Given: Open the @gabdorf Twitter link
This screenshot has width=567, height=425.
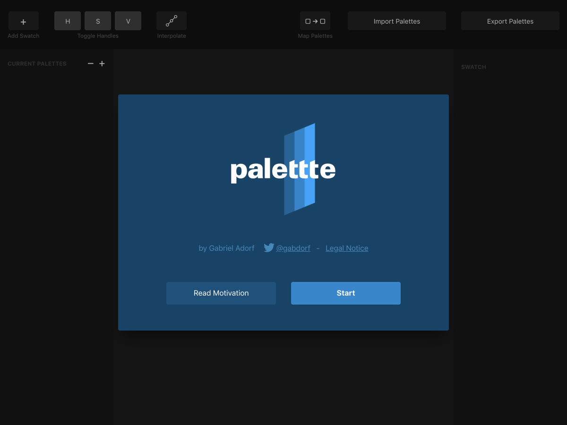Looking at the screenshot, I should (x=293, y=248).
